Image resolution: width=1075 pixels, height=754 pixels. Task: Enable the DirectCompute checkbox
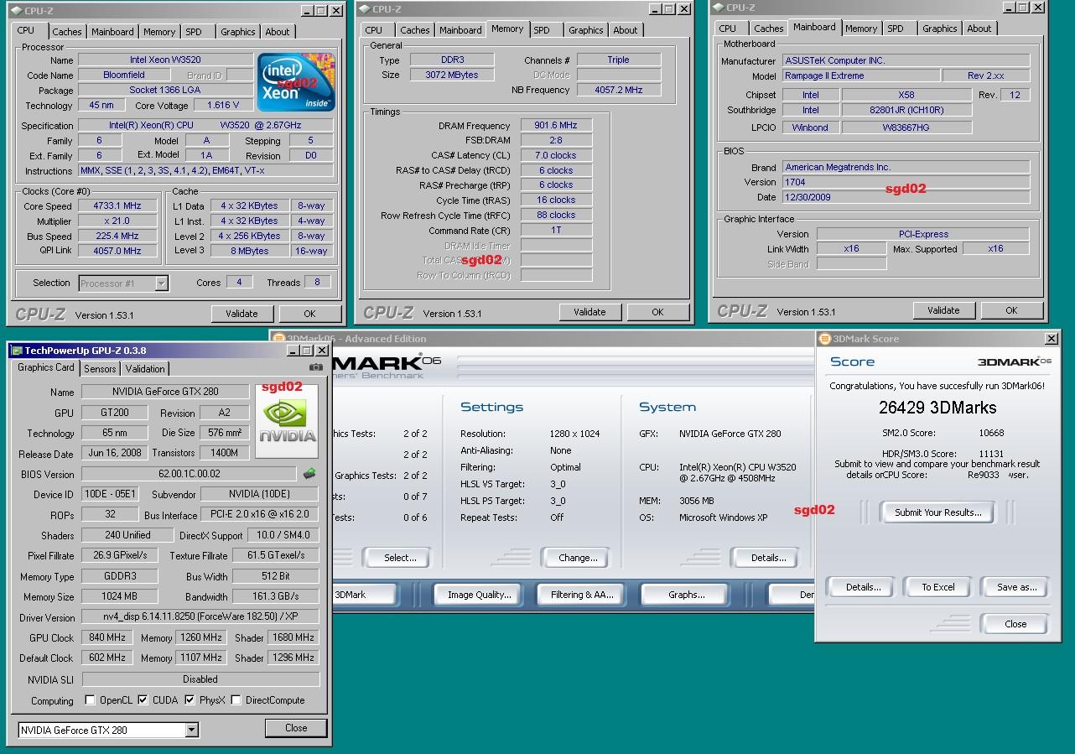[x=236, y=700]
